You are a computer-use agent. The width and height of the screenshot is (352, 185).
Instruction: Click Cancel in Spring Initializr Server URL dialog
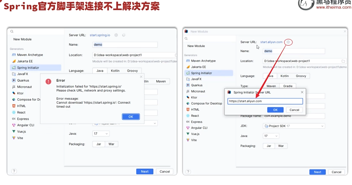coord(294,110)
